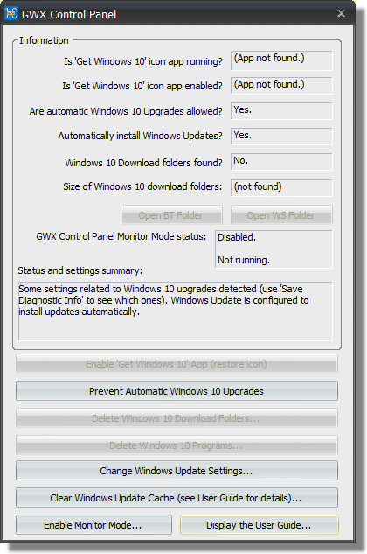
Task: Click Delete Windows 10 Programs button
Action: click(x=177, y=445)
